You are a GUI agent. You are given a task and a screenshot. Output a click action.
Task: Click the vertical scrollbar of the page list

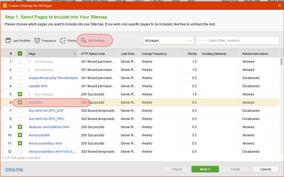(281, 106)
